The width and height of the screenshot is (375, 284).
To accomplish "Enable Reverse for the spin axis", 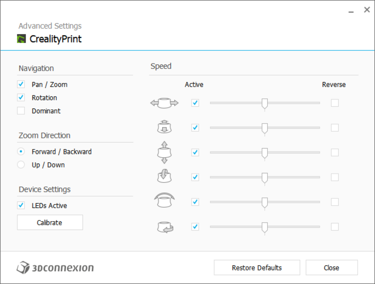I will point(335,227).
